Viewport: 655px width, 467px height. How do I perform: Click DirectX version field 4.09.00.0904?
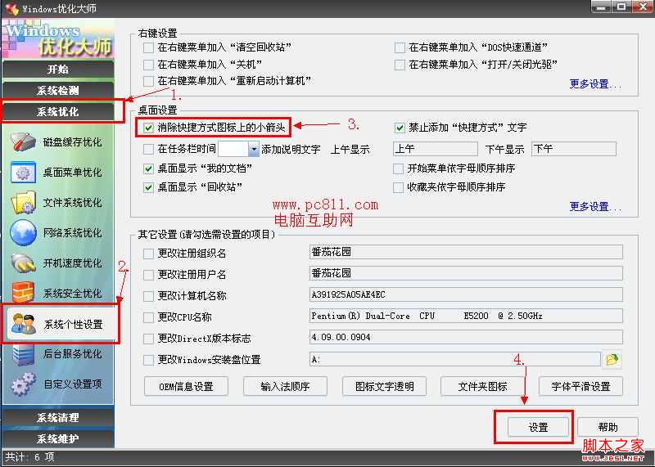coord(466,337)
